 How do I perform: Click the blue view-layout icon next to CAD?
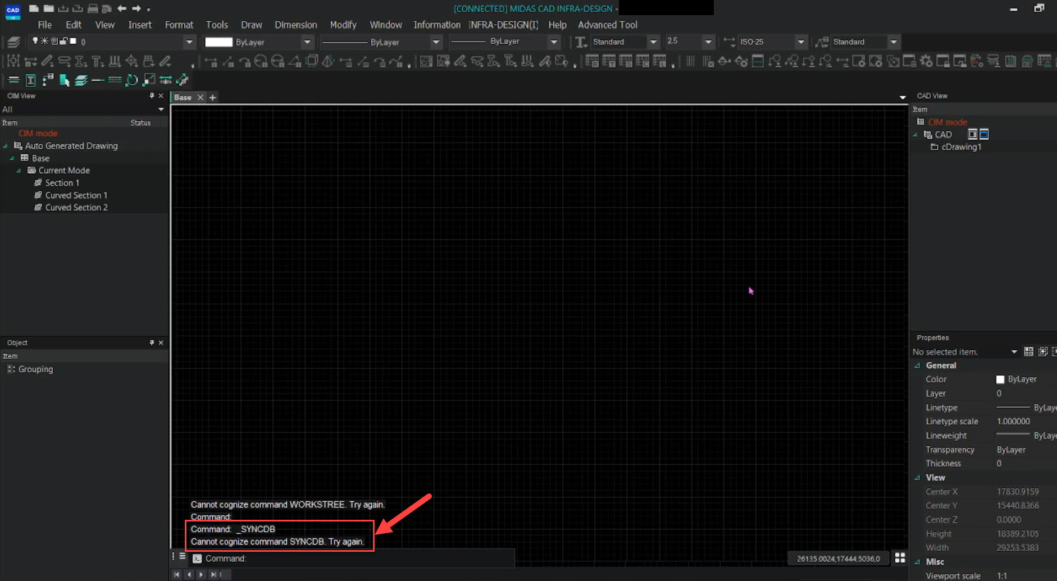coord(984,134)
